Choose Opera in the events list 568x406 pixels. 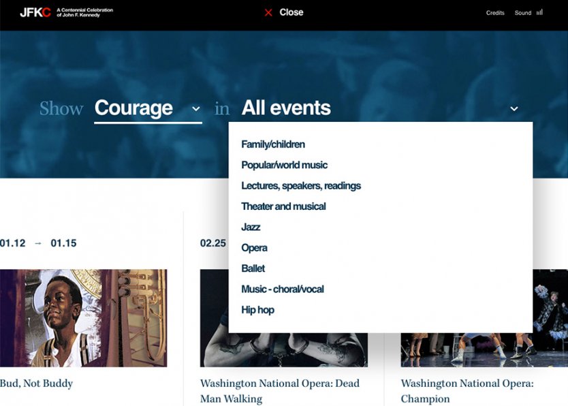[x=254, y=248]
